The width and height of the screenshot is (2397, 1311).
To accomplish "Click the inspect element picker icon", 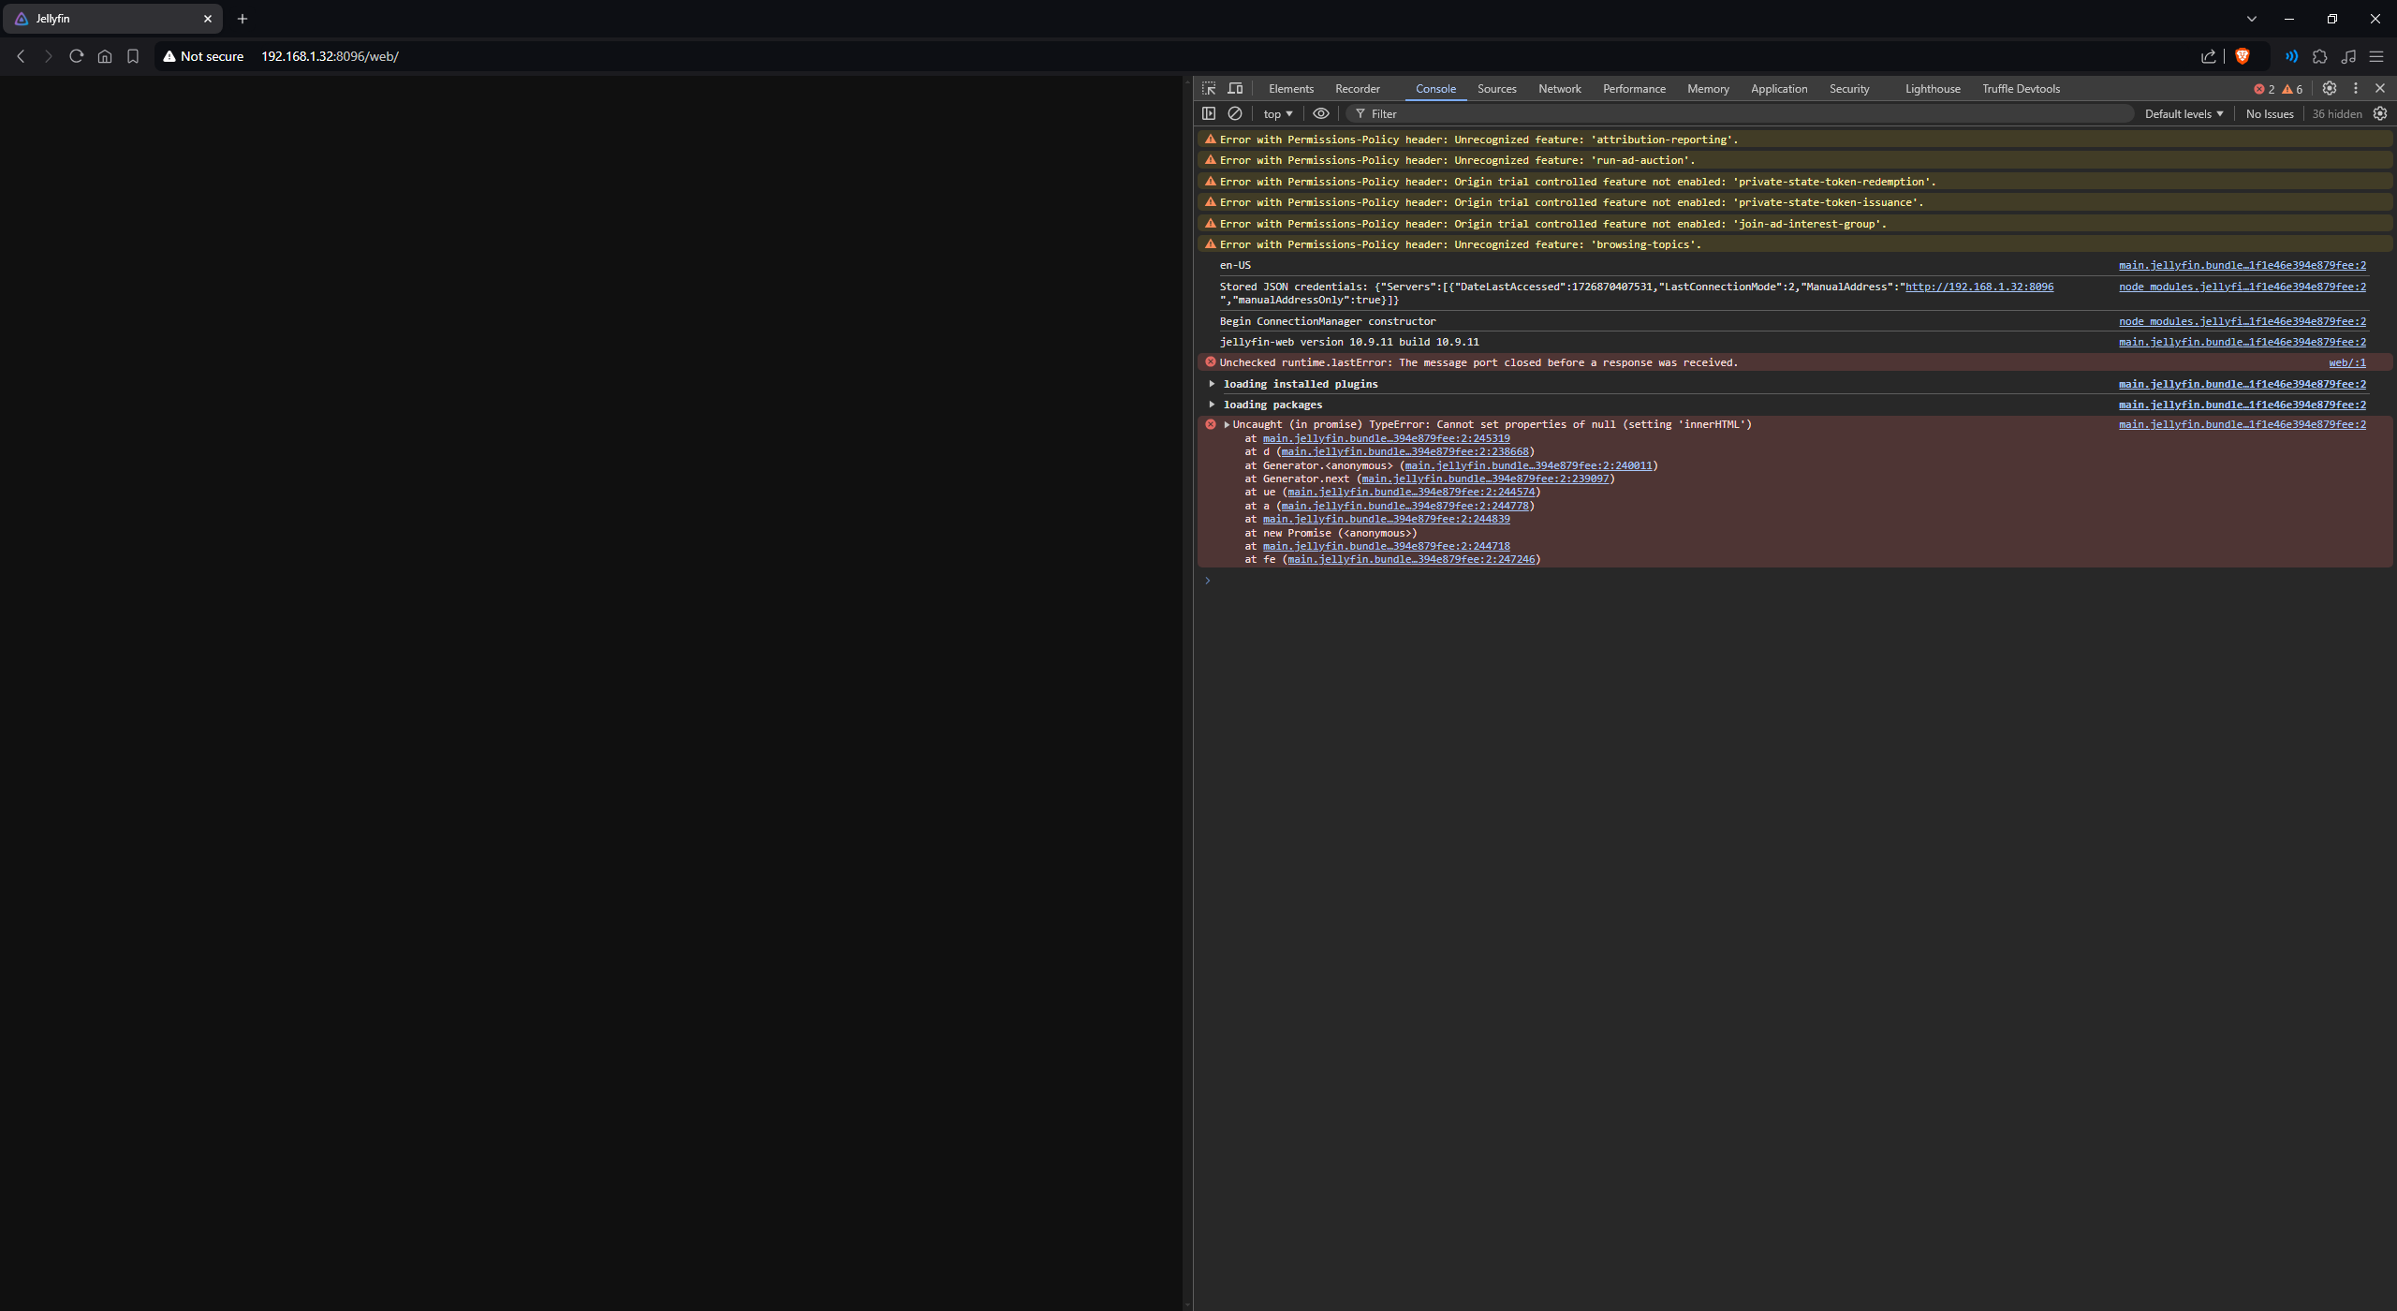I will point(1209,88).
